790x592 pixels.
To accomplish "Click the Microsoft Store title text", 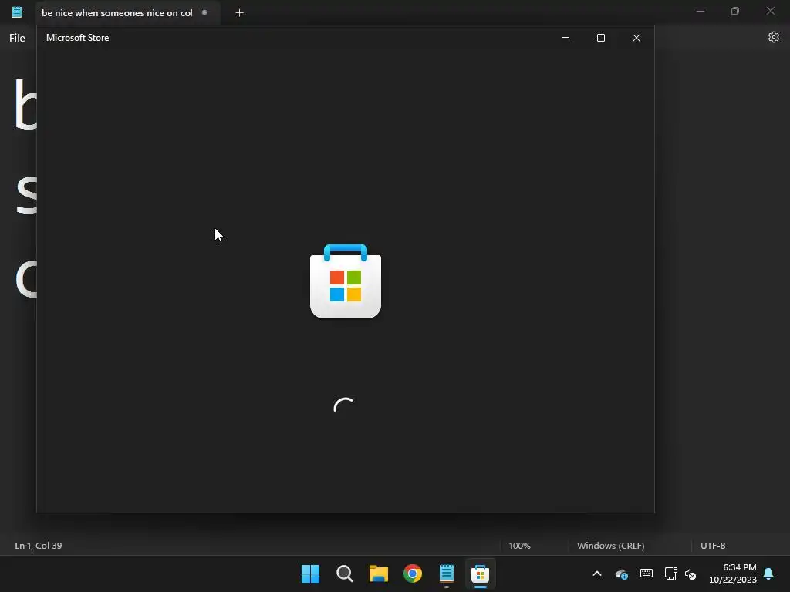I will pyautogui.click(x=78, y=38).
